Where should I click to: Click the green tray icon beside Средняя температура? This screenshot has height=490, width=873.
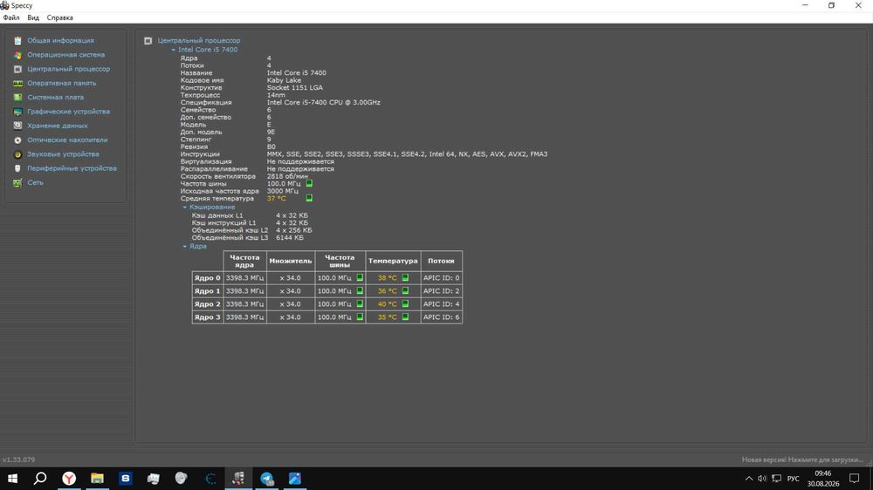[309, 198]
